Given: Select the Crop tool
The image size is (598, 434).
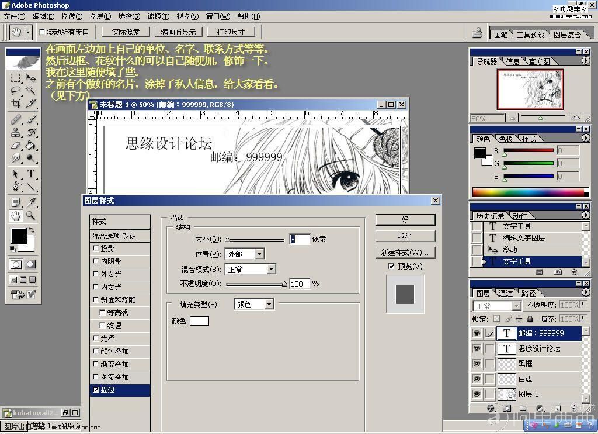Looking at the screenshot, I should [x=16, y=103].
